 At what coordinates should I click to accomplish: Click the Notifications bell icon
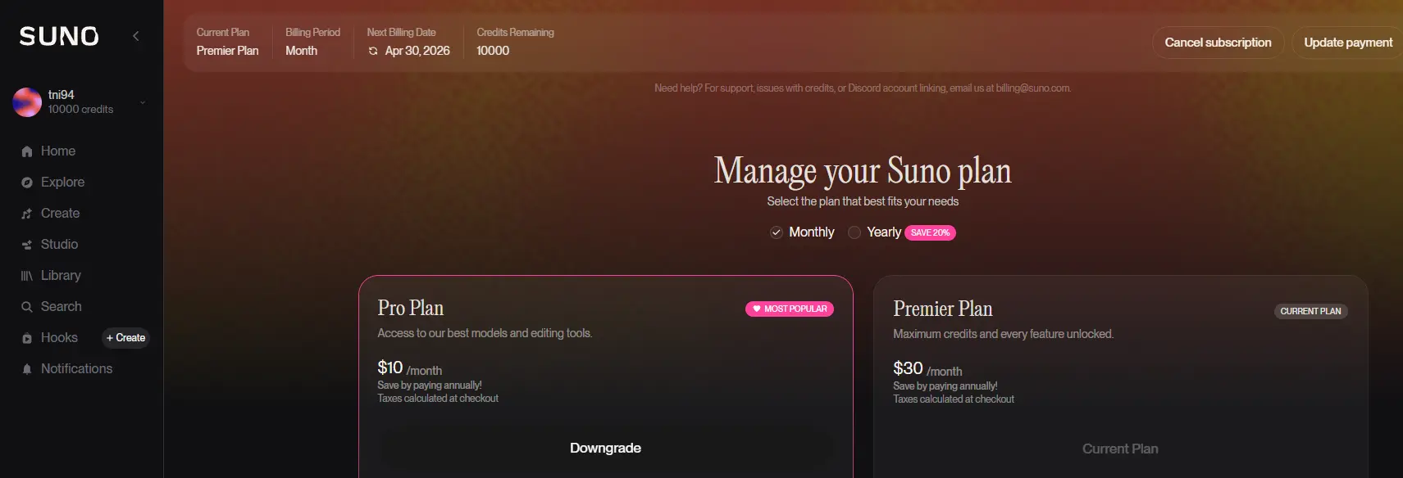[27, 369]
